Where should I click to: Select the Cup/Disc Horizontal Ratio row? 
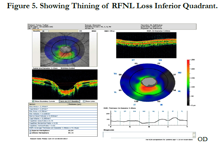point(63,123)
